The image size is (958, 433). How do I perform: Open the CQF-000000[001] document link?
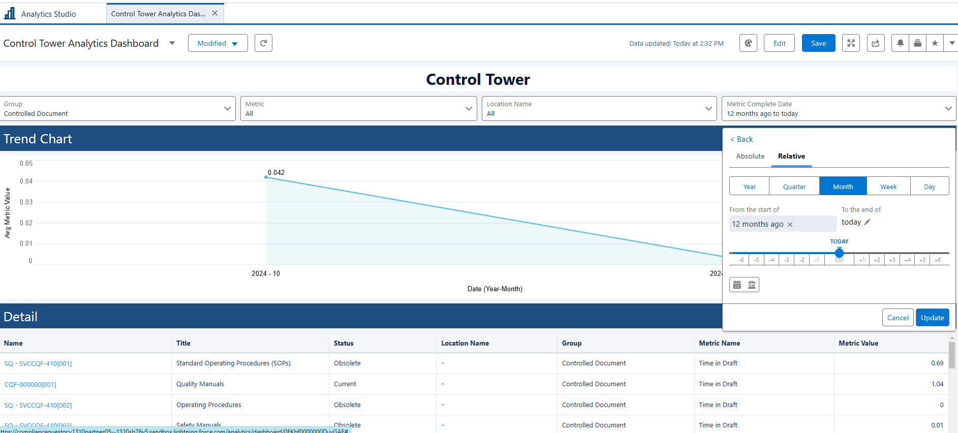click(30, 385)
